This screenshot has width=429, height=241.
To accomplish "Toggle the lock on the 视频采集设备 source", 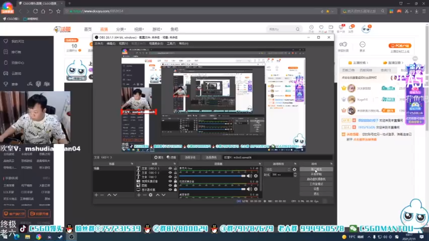I will (176, 181).
